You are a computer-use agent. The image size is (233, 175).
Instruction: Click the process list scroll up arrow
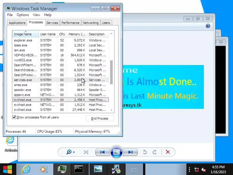click(x=112, y=34)
